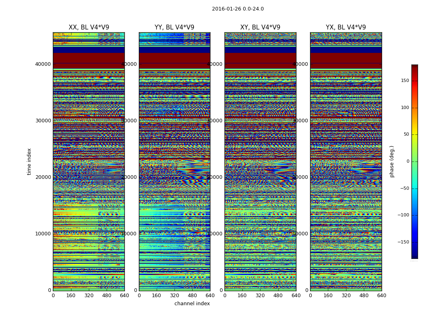Click the '320' x-tick under the YY panel
The height and width of the screenshot is (323, 424).
(174, 295)
